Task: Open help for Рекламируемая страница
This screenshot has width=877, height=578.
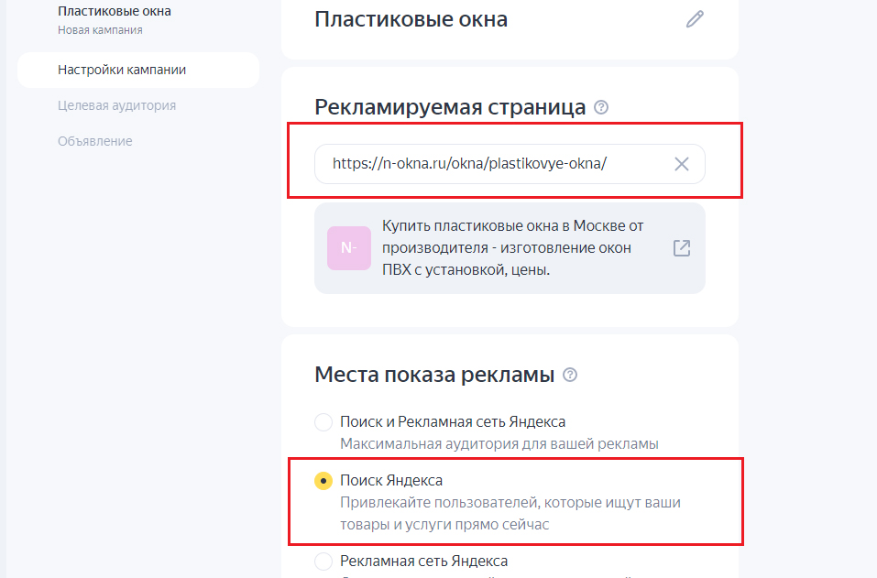Action: pos(601,107)
